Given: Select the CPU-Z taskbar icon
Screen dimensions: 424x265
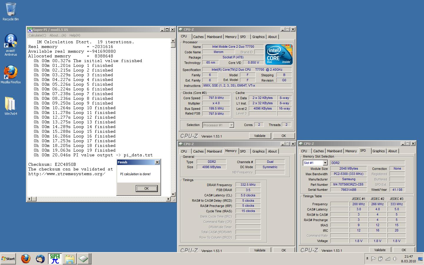Looking at the screenshot, I should [84, 259].
